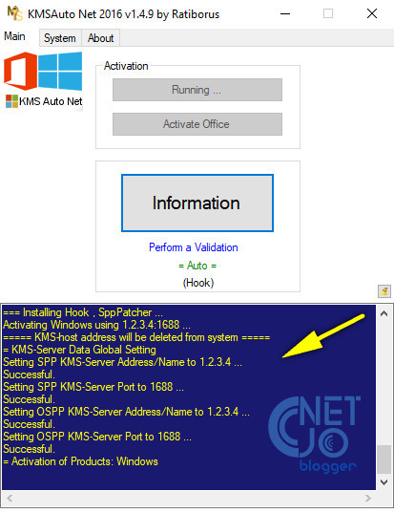The height and width of the screenshot is (513, 394).
Task: Minimize the KMSAuto Net window
Action: (285, 13)
